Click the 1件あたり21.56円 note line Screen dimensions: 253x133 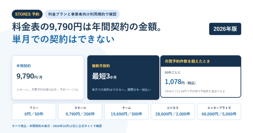click(195, 91)
